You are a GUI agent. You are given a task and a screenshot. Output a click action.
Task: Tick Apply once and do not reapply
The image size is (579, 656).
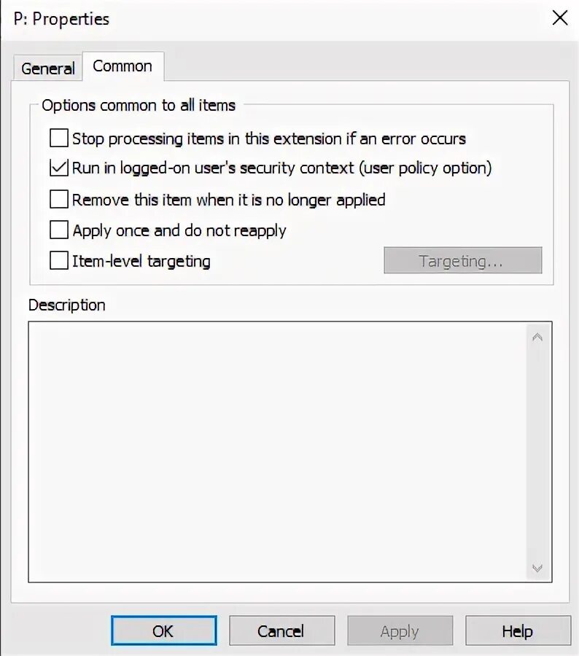[x=58, y=230]
